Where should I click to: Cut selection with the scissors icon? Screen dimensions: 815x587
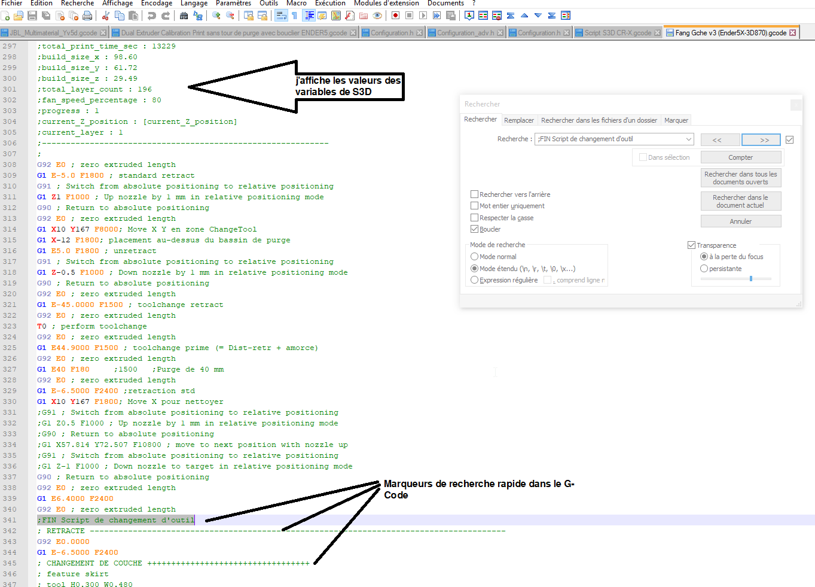(106, 16)
